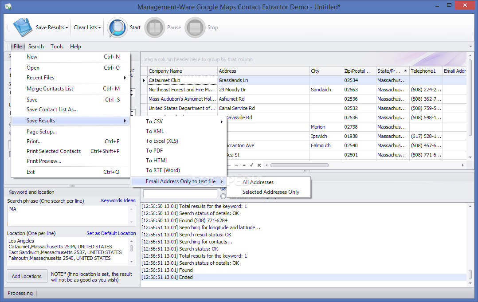Select All Addresses submenu option

(x=269, y=182)
